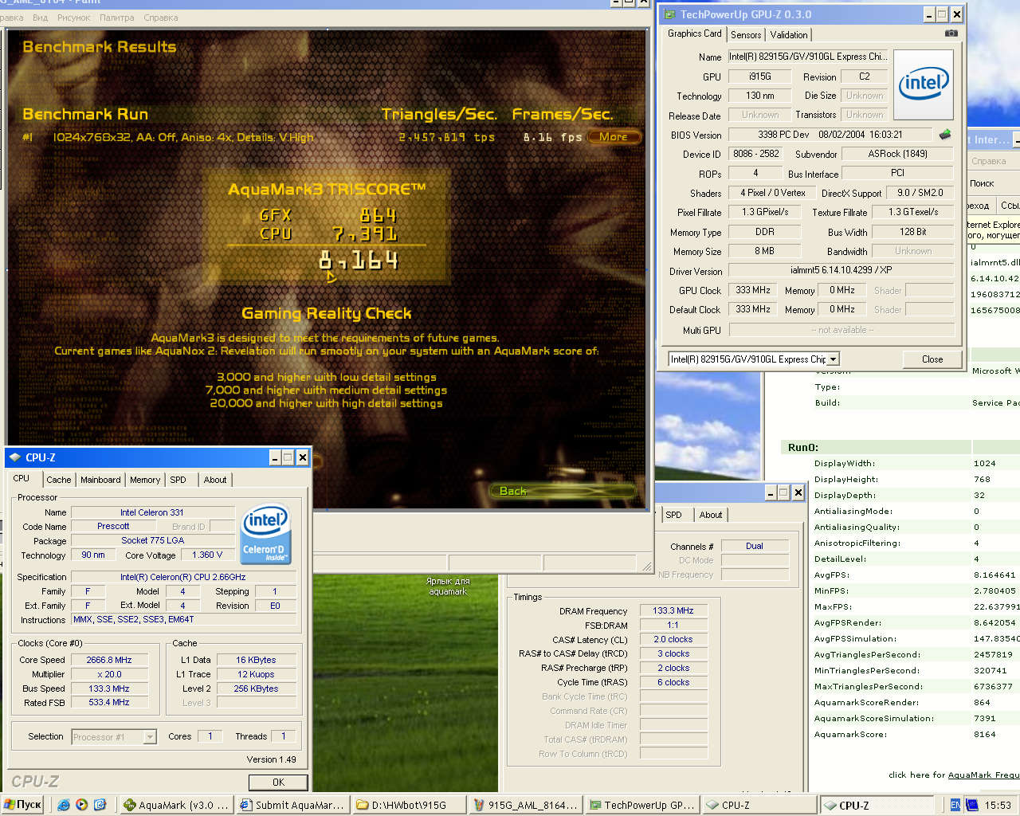Click the CPU-Z title bar icon

point(15,457)
